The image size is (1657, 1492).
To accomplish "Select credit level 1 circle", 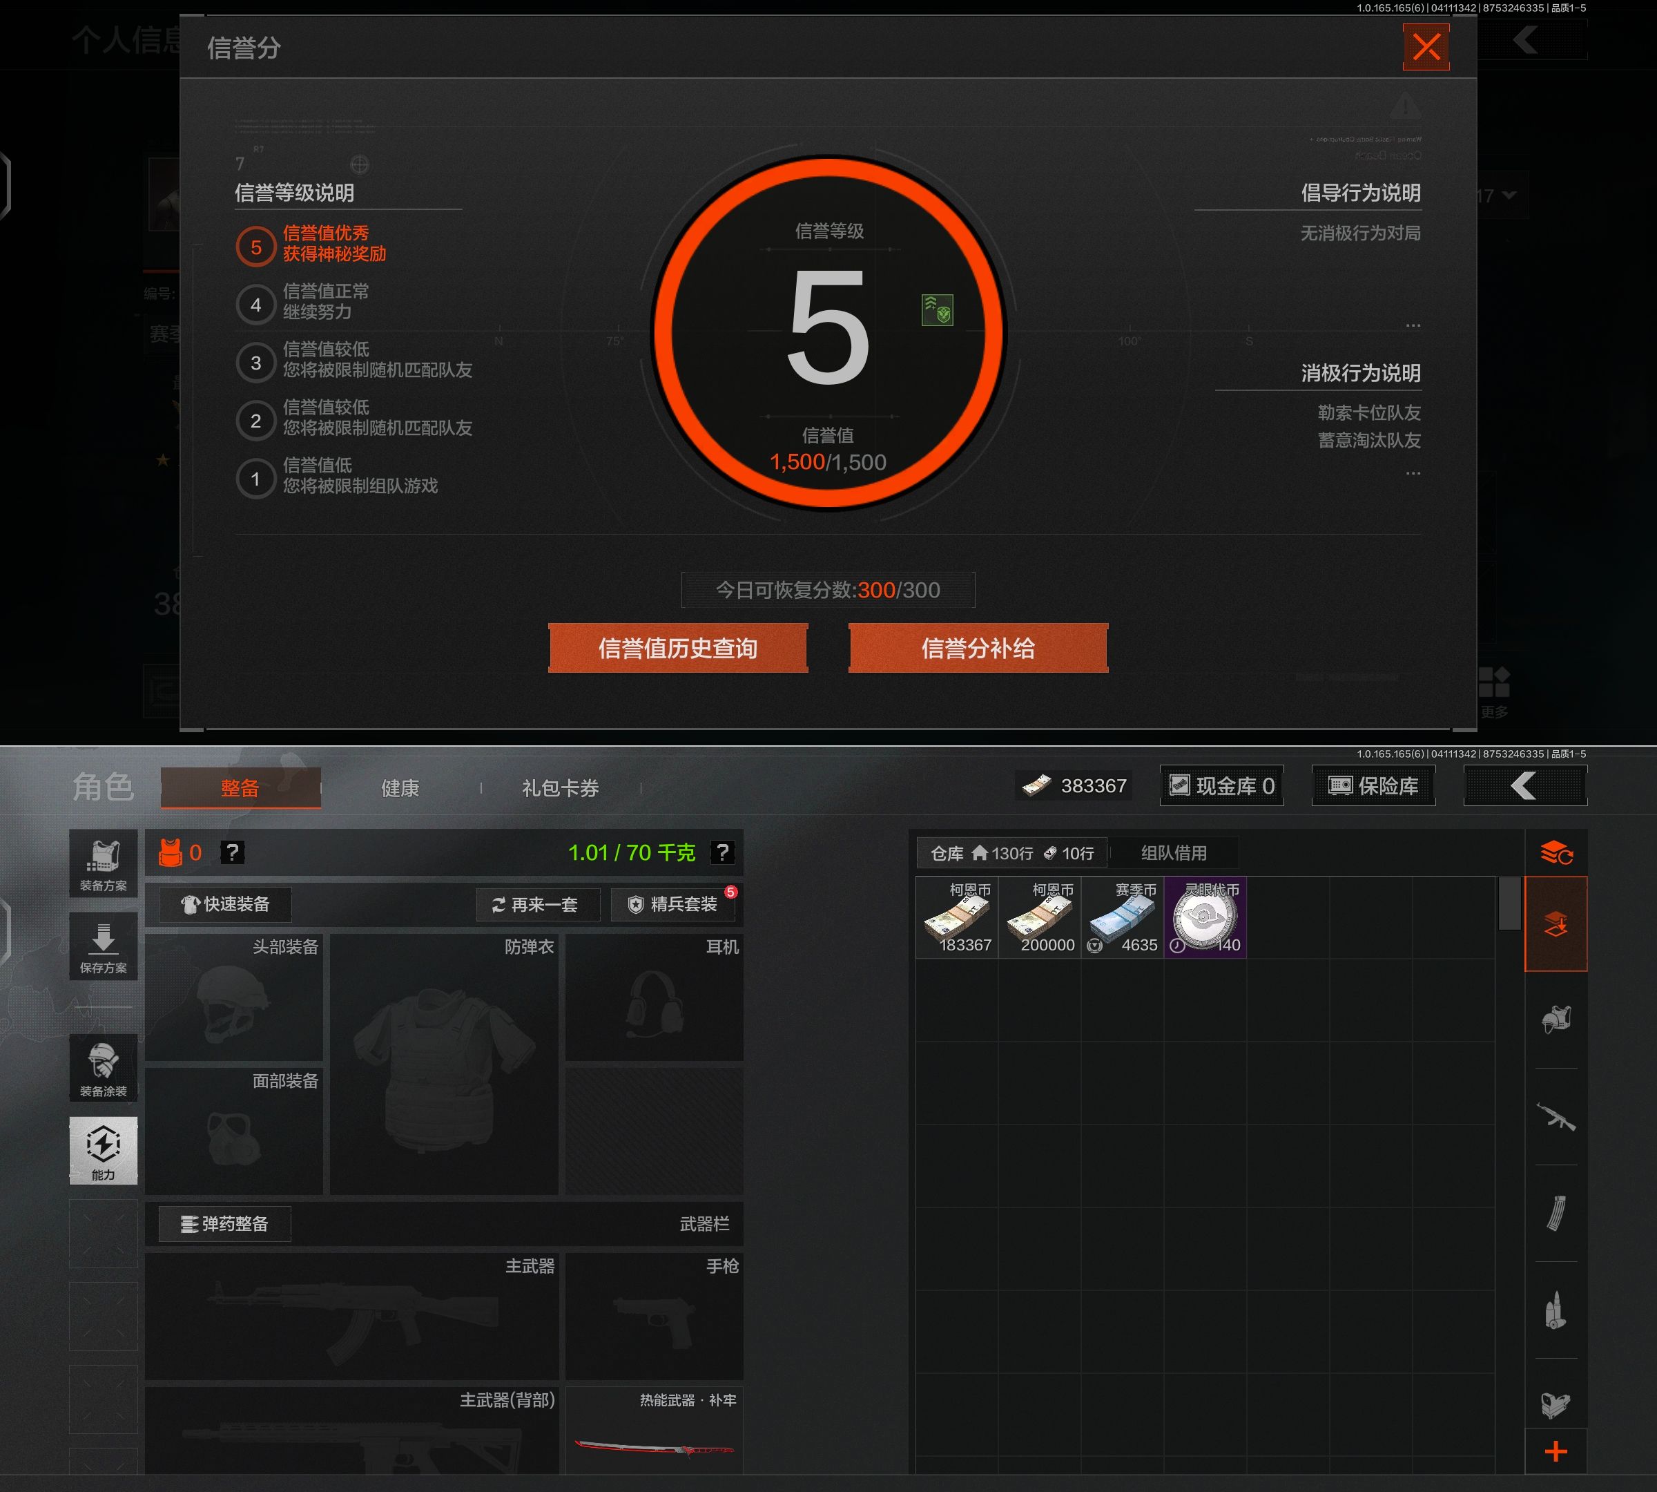I will coord(255,479).
